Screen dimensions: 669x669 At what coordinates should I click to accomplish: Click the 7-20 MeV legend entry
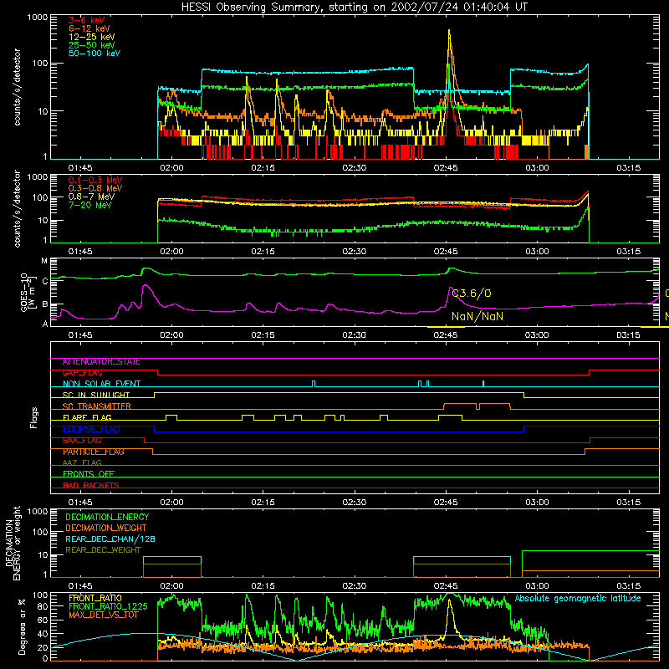click(90, 205)
